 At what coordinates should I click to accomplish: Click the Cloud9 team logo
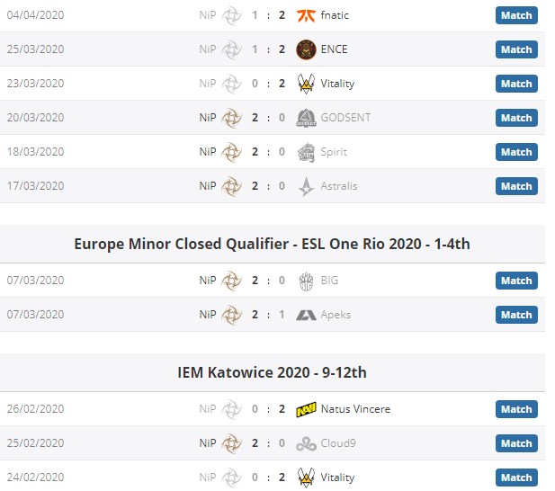coord(306,443)
